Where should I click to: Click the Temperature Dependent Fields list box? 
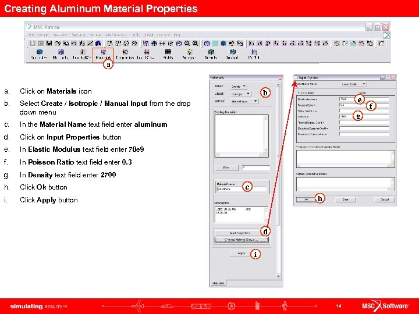click(x=346, y=159)
